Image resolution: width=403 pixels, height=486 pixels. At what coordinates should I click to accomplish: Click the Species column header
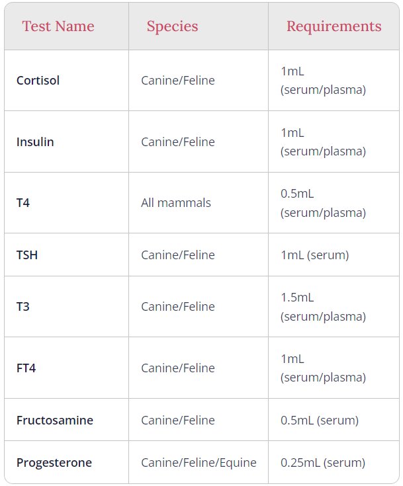(172, 26)
